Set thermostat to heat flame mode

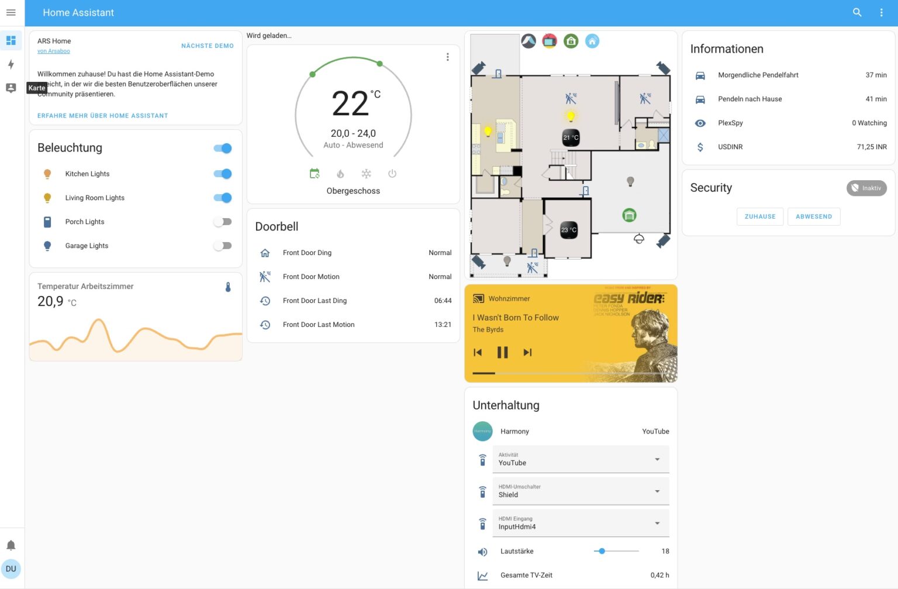point(340,173)
